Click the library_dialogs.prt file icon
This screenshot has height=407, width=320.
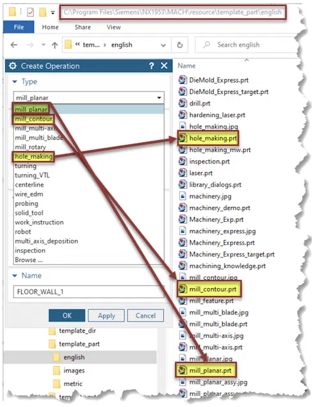pos(182,184)
